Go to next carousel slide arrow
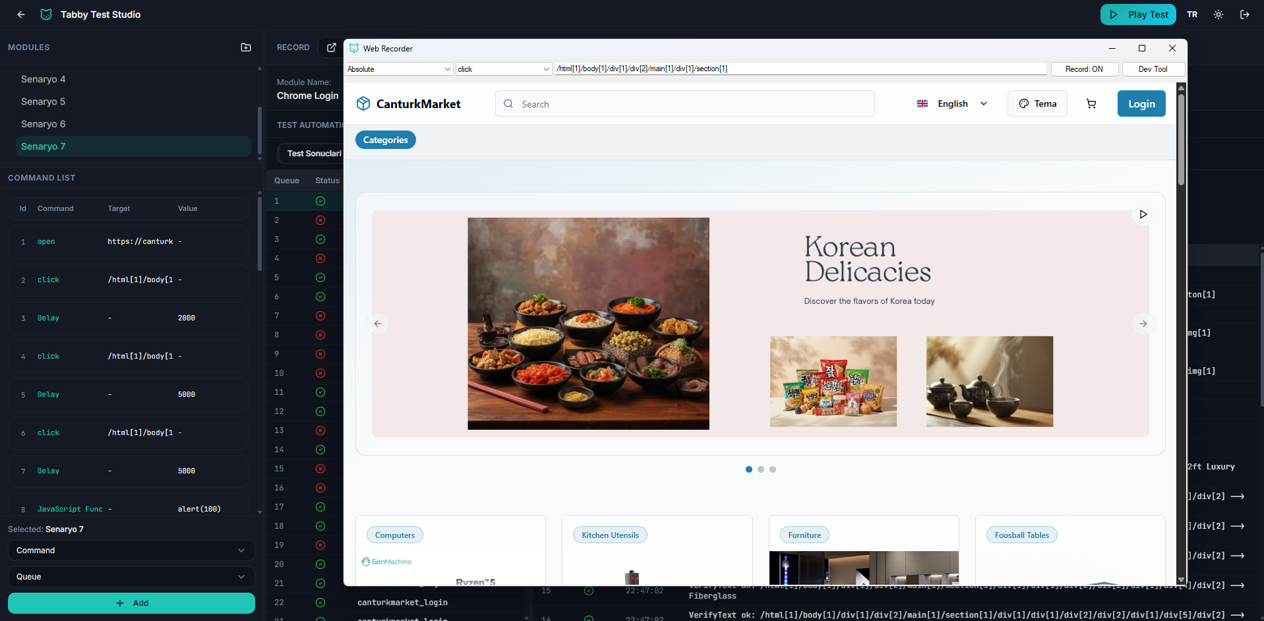This screenshot has height=621, width=1264. [1143, 324]
